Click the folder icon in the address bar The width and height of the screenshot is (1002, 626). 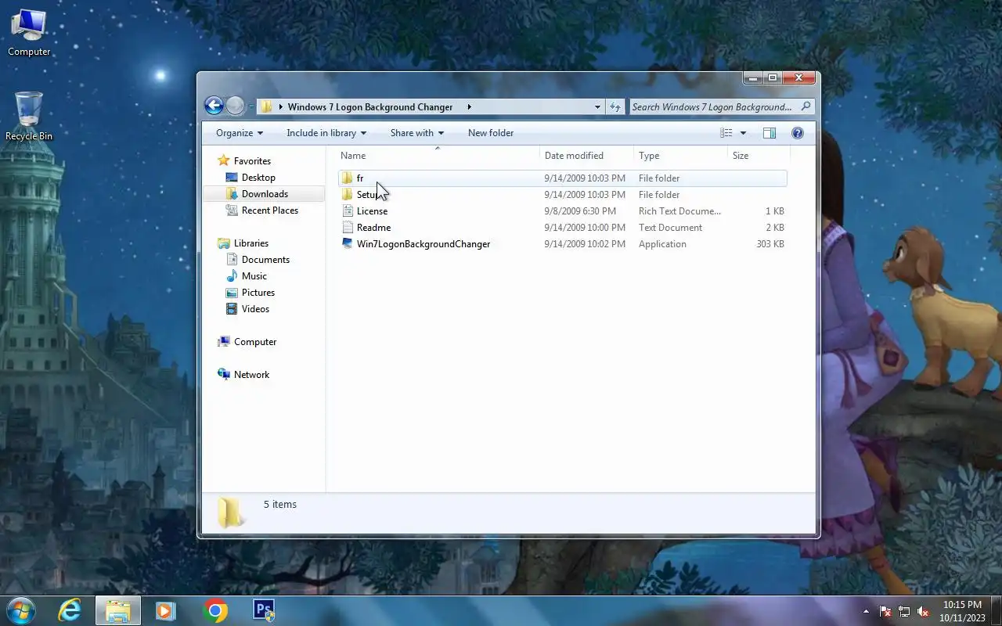click(266, 107)
